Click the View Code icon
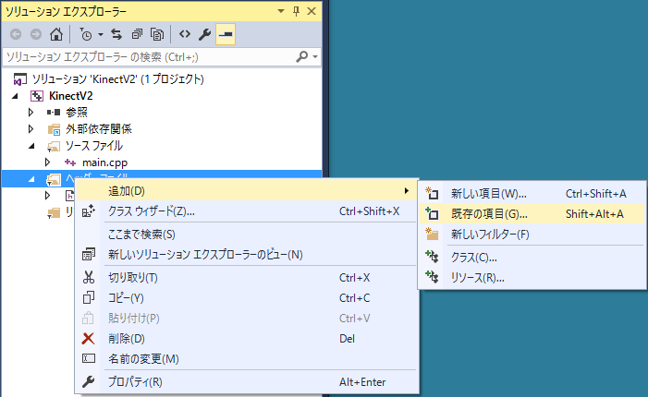648x397 pixels. (184, 34)
